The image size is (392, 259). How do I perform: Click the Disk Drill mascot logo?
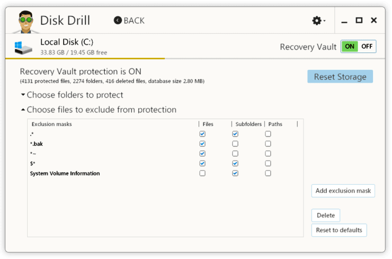coord(26,22)
